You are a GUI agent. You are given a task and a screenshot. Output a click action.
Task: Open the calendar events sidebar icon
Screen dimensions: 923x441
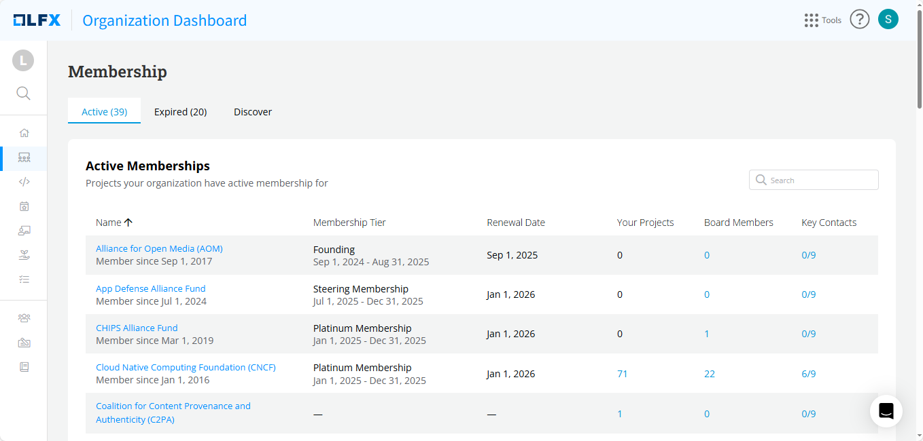pyautogui.click(x=24, y=206)
